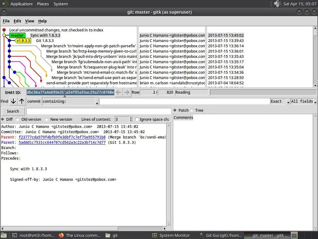Open the Firefox Linux comm... taskbar item

tap(80, 235)
